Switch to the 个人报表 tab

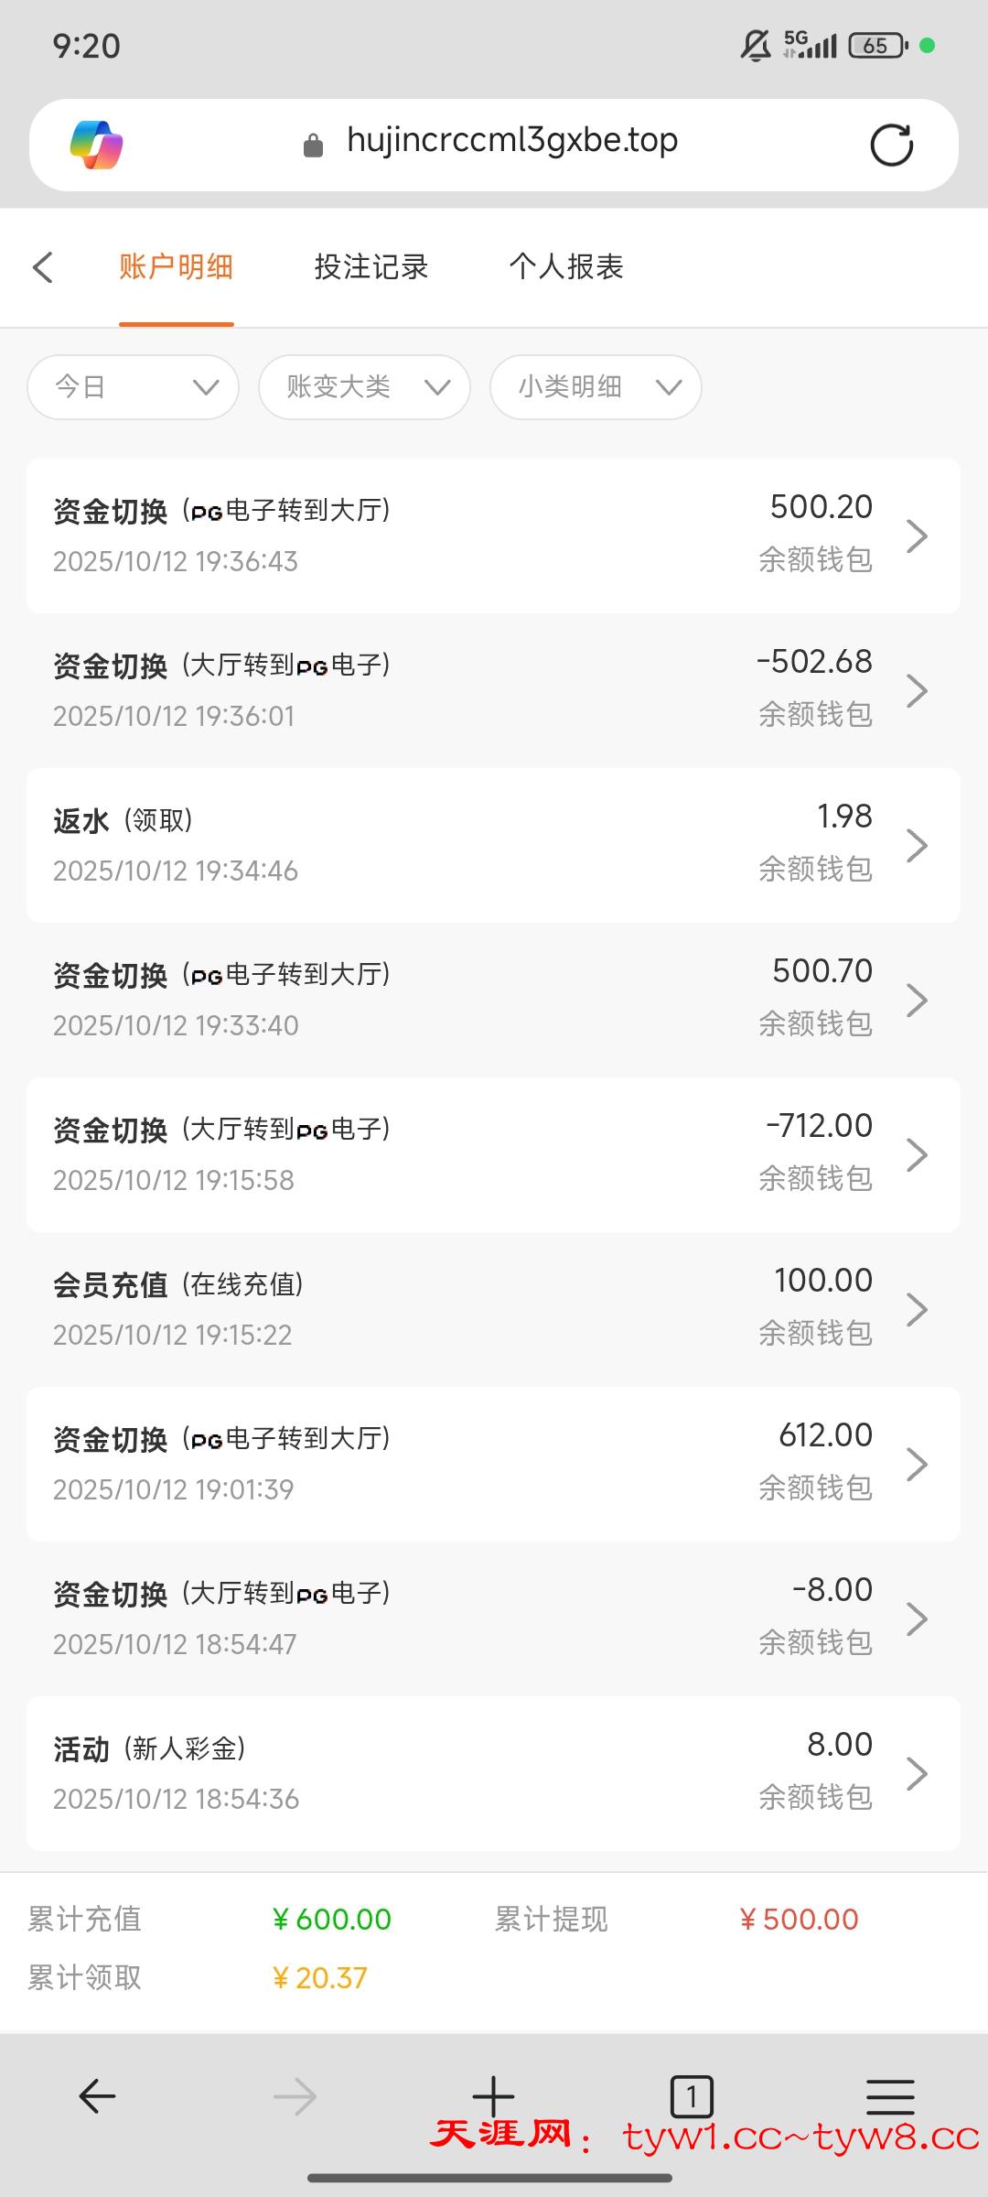point(566,267)
